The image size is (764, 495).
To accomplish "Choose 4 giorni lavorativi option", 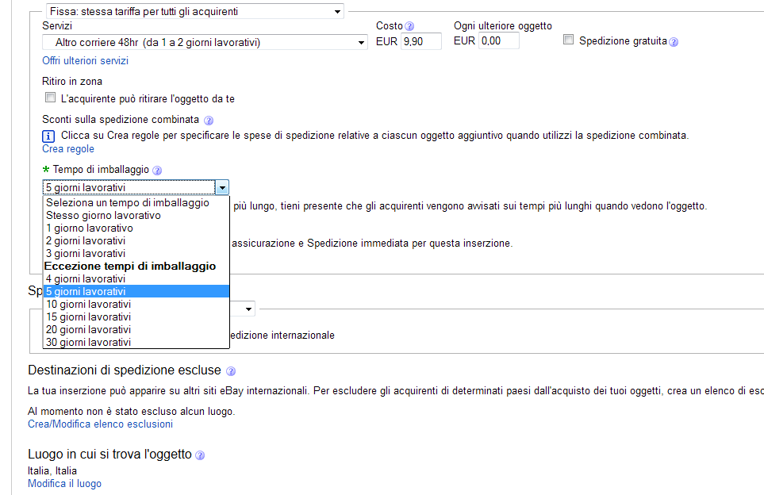I will [x=136, y=278].
